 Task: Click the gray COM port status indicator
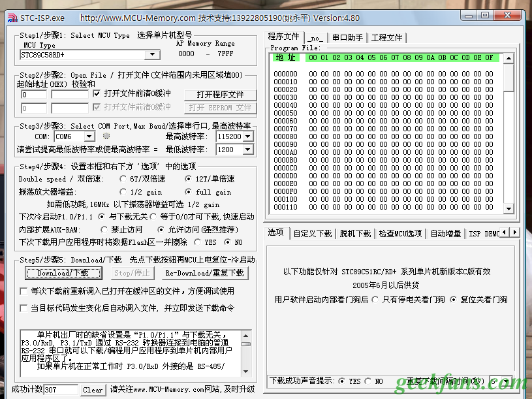click(106, 136)
